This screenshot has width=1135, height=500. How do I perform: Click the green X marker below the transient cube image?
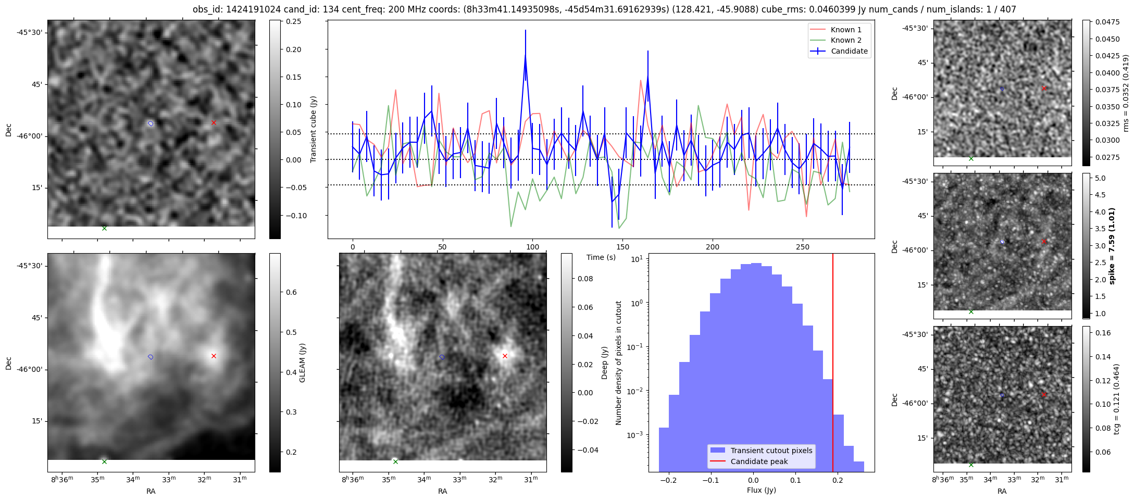click(x=104, y=228)
